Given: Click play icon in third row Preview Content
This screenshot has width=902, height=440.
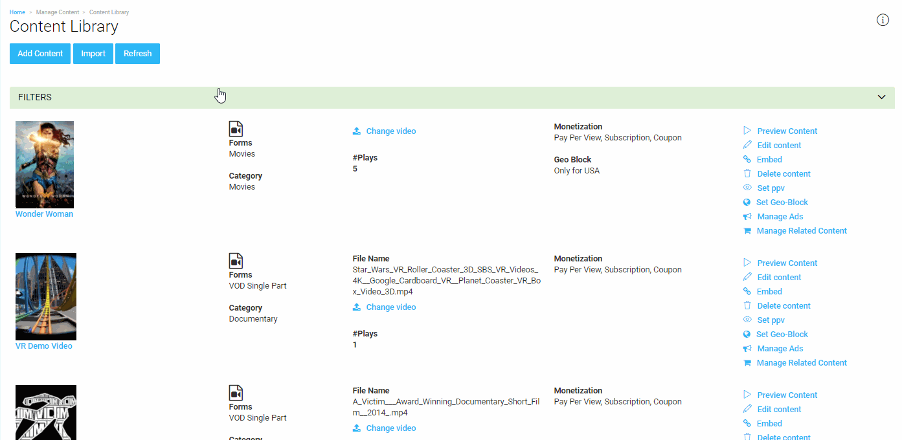Looking at the screenshot, I should tap(747, 395).
